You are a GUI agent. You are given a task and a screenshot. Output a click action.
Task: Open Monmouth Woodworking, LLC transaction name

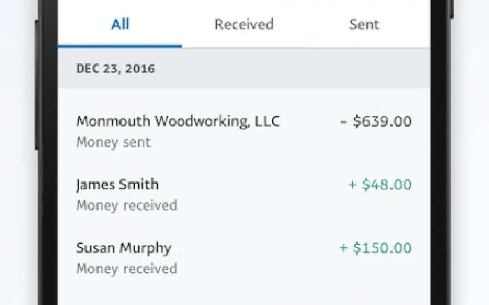tap(178, 121)
